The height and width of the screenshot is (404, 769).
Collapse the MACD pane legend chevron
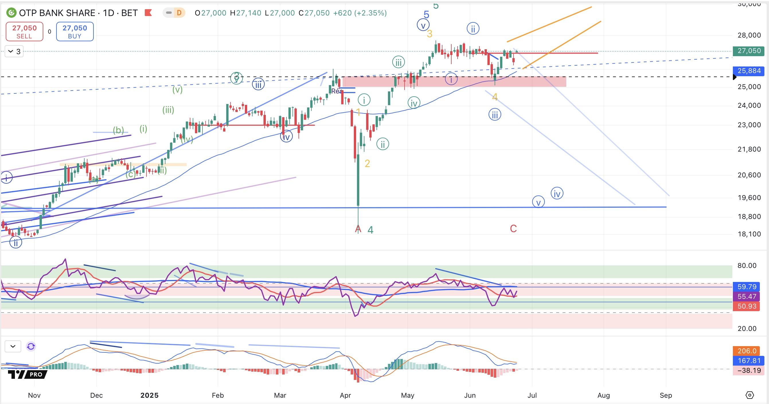pos(13,346)
